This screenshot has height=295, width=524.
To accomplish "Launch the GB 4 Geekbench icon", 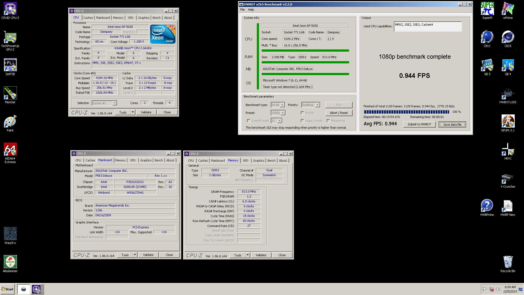I will coord(508,67).
